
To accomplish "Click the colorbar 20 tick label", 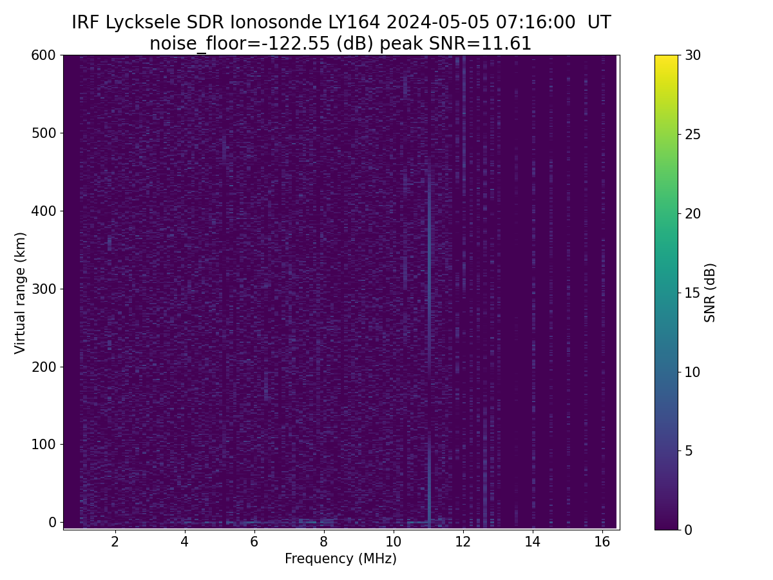I will pyautogui.click(x=693, y=213).
